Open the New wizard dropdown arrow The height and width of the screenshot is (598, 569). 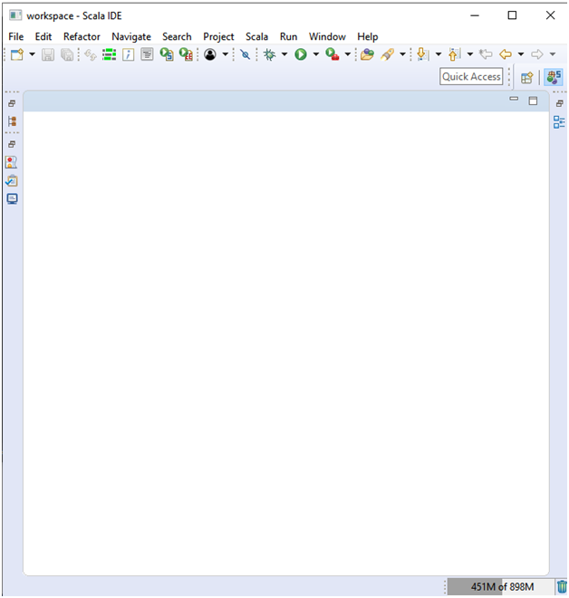33,54
